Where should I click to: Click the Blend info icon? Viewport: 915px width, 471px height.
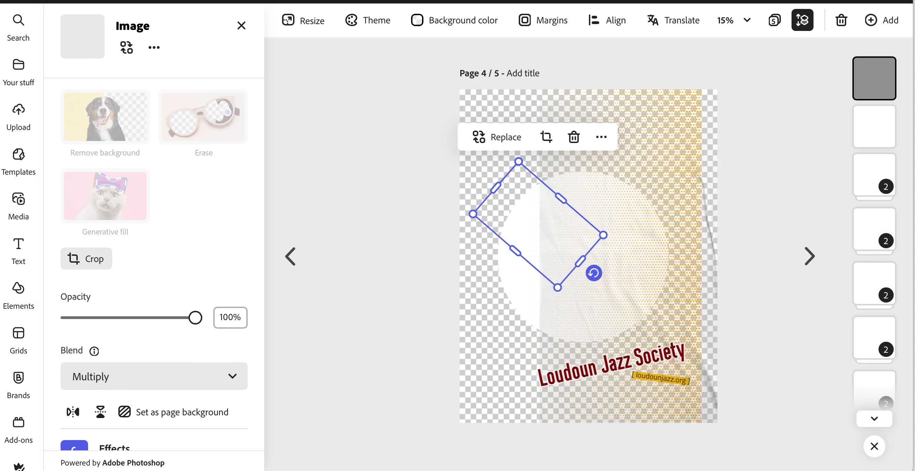94,351
